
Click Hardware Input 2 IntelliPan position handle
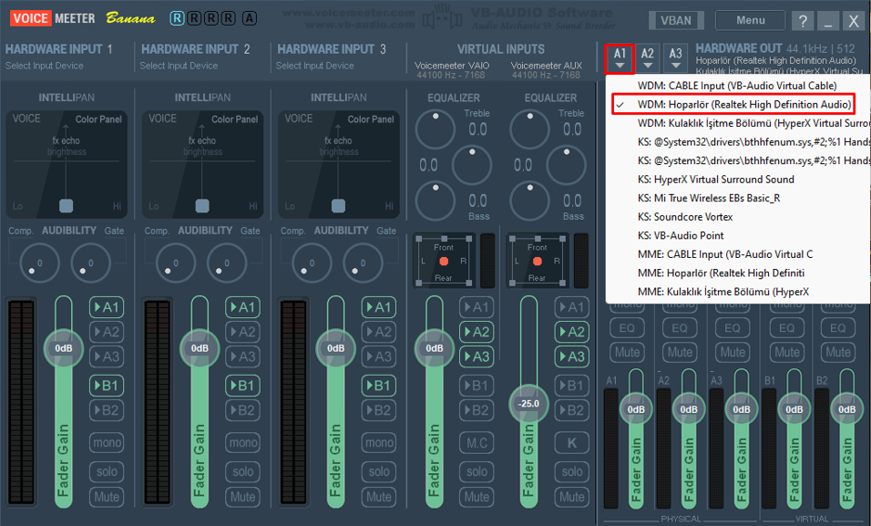click(202, 206)
